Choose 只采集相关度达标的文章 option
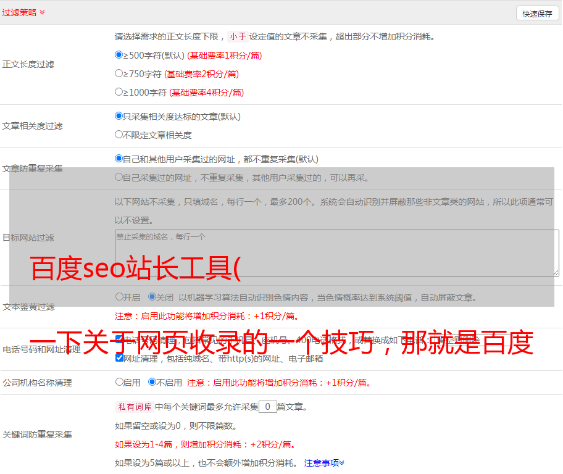563x474 pixels. [119, 116]
